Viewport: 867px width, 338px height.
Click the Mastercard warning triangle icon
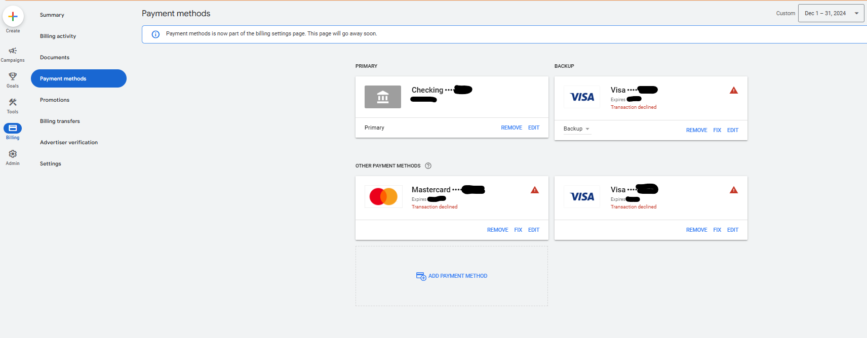535,190
